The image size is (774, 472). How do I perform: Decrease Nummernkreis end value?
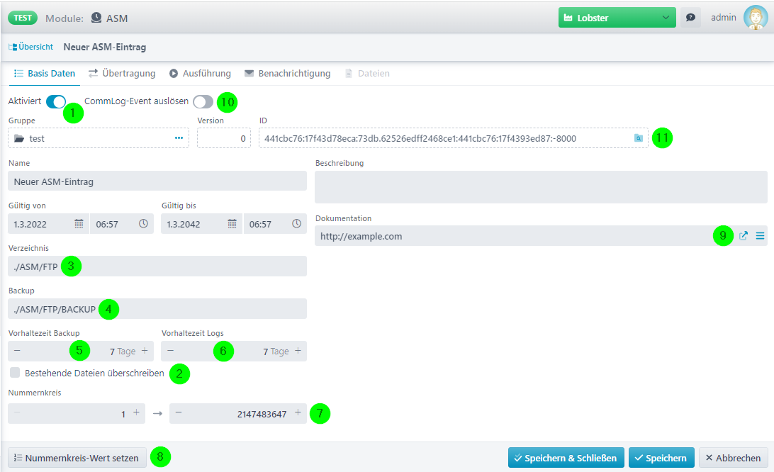(x=179, y=412)
